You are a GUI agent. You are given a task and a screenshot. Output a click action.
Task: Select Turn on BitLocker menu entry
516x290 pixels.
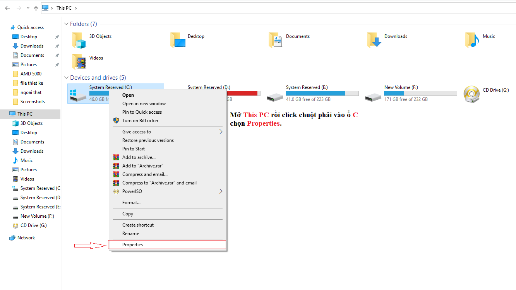140,121
